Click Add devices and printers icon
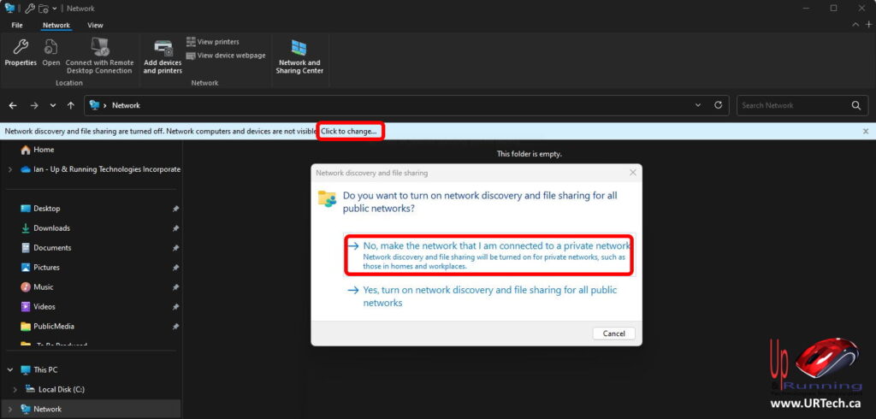The image size is (876, 419). [163, 56]
